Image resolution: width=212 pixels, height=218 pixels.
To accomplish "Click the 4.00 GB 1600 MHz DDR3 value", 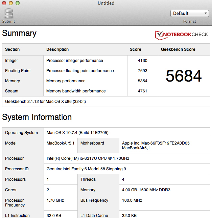I will click(146, 190).
